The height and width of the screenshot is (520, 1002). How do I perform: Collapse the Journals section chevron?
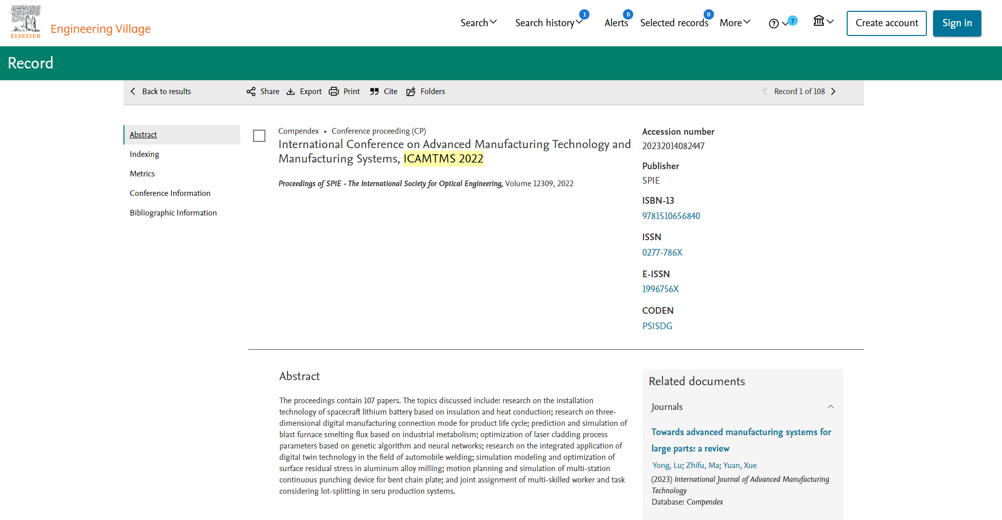[x=830, y=406]
